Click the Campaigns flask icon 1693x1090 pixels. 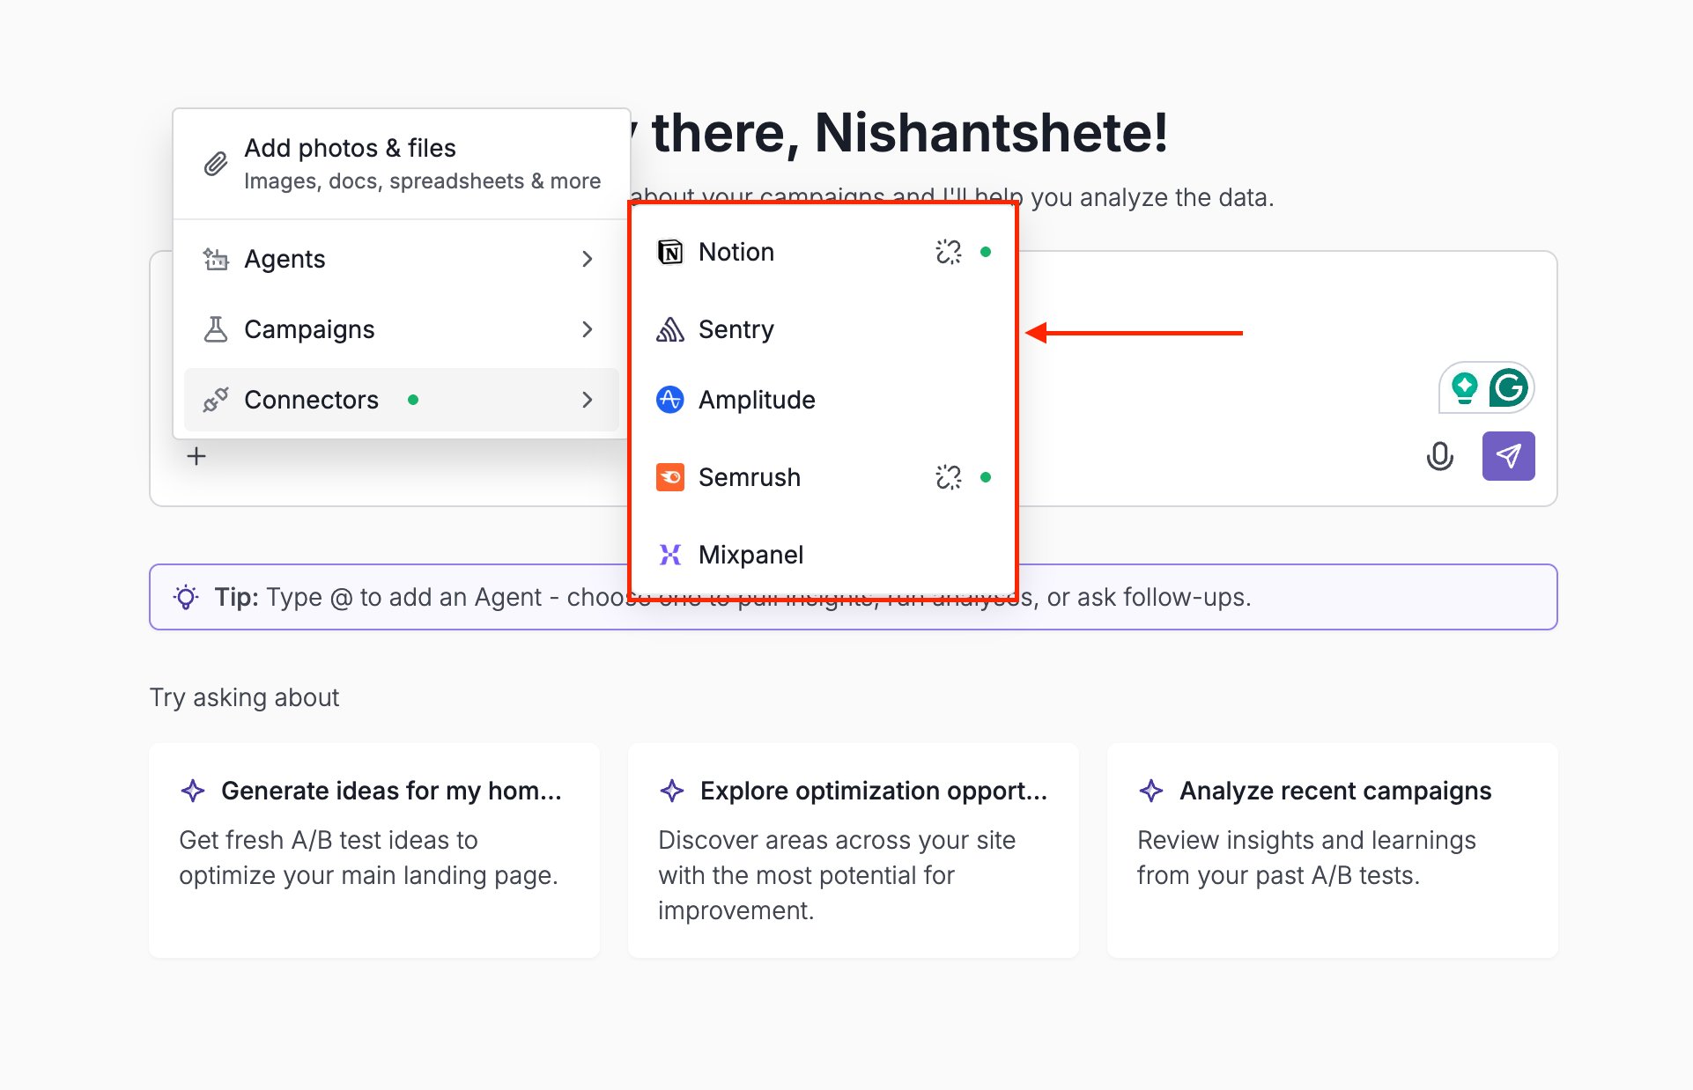[x=216, y=329]
